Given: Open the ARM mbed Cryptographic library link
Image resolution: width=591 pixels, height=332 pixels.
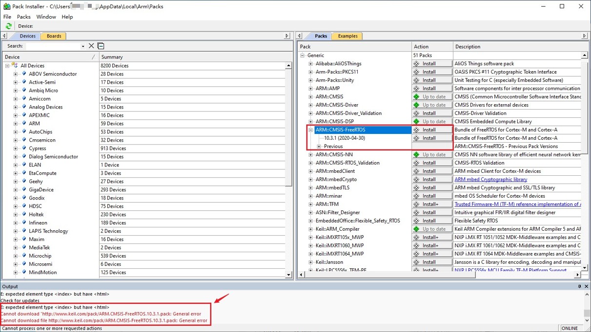Looking at the screenshot, I should click(490, 180).
